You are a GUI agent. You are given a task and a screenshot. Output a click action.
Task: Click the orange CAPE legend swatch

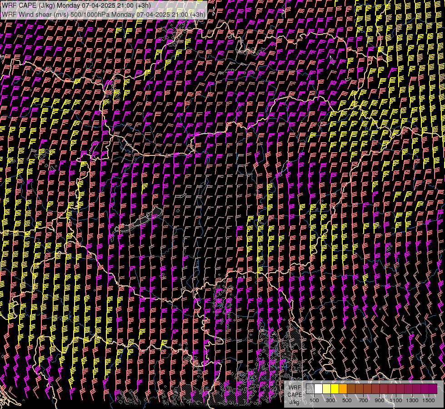click(x=343, y=389)
